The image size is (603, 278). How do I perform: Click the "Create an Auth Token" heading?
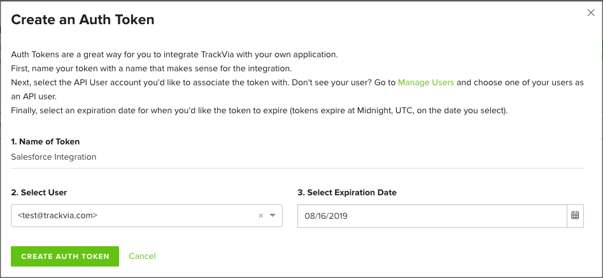pyautogui.click(x=83, y=20)
